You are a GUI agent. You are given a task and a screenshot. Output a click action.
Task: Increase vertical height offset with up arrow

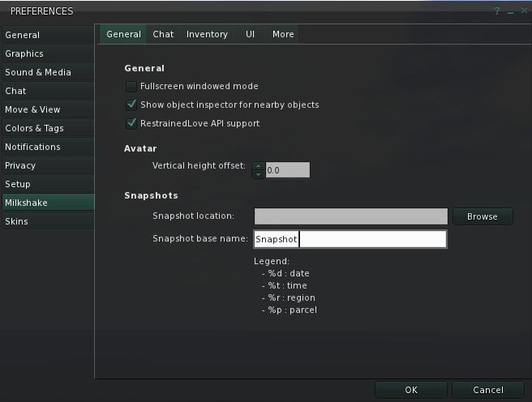point(259,166)
